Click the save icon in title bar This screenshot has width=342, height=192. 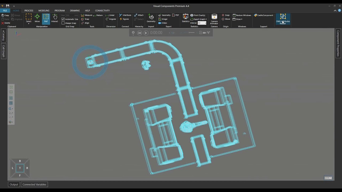pyautogui.click(x=7, y=6)
